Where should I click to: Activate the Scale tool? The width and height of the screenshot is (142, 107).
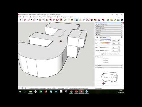tap(61, 20)
